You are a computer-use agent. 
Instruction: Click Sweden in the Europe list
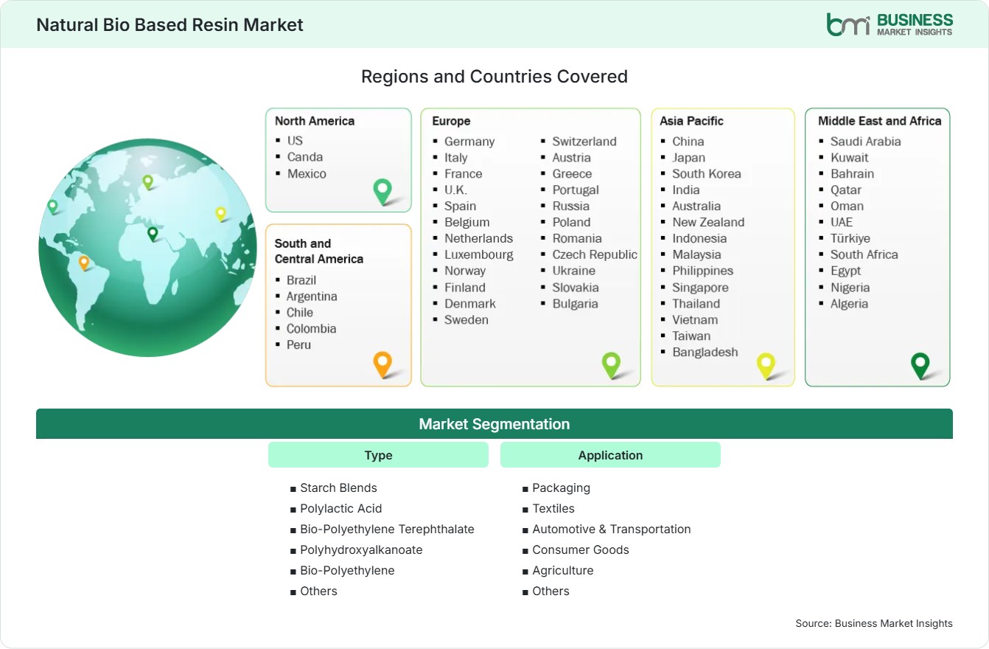(x=466, y=319)
